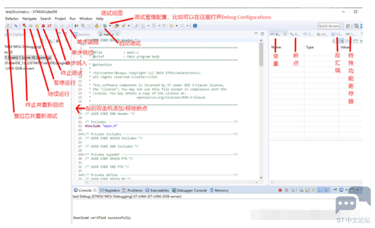
Task: Click the Quick Access search field
Action: 329,26
